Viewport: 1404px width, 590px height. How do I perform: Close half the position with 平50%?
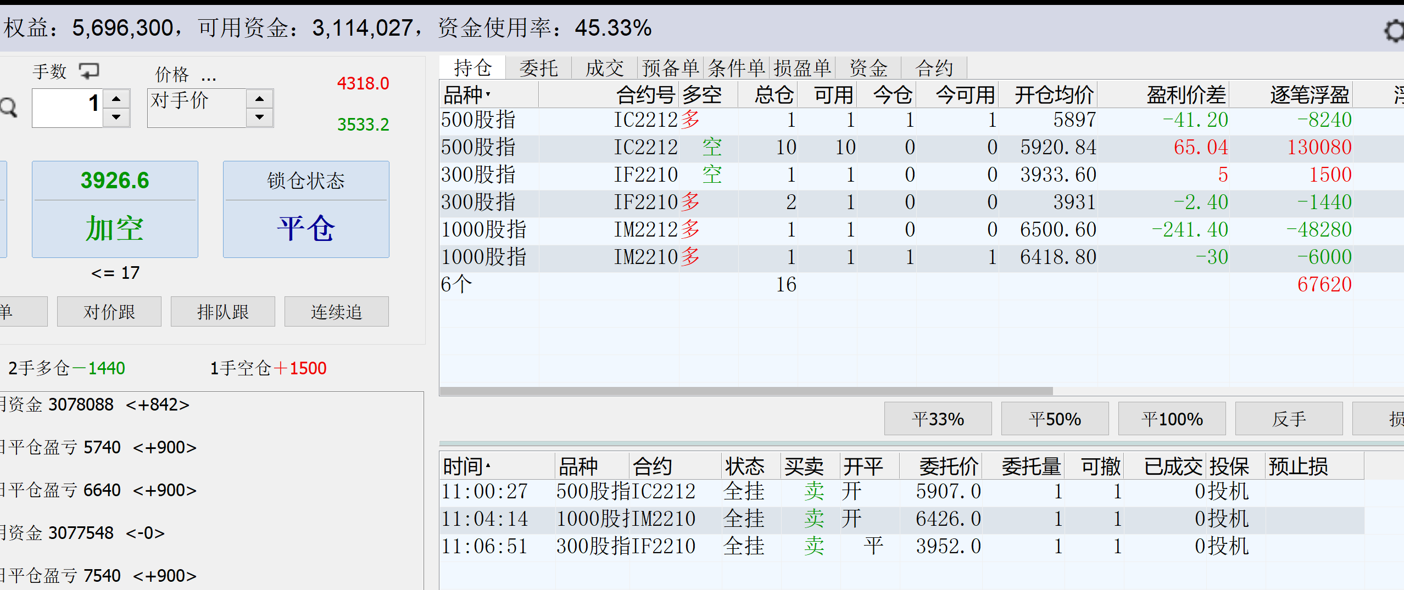pos(1055,419)
